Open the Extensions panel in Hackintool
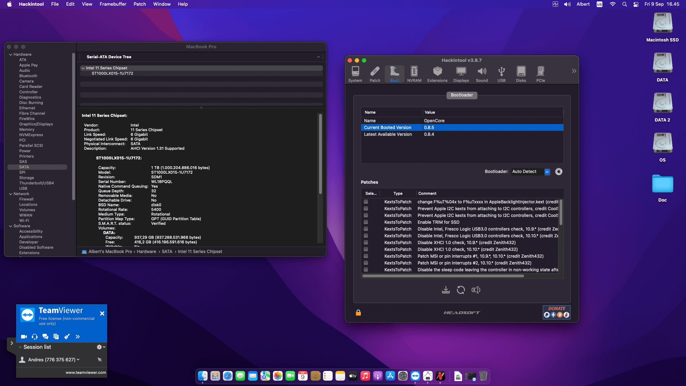This screenshot has height=386, width=686. 437,74
